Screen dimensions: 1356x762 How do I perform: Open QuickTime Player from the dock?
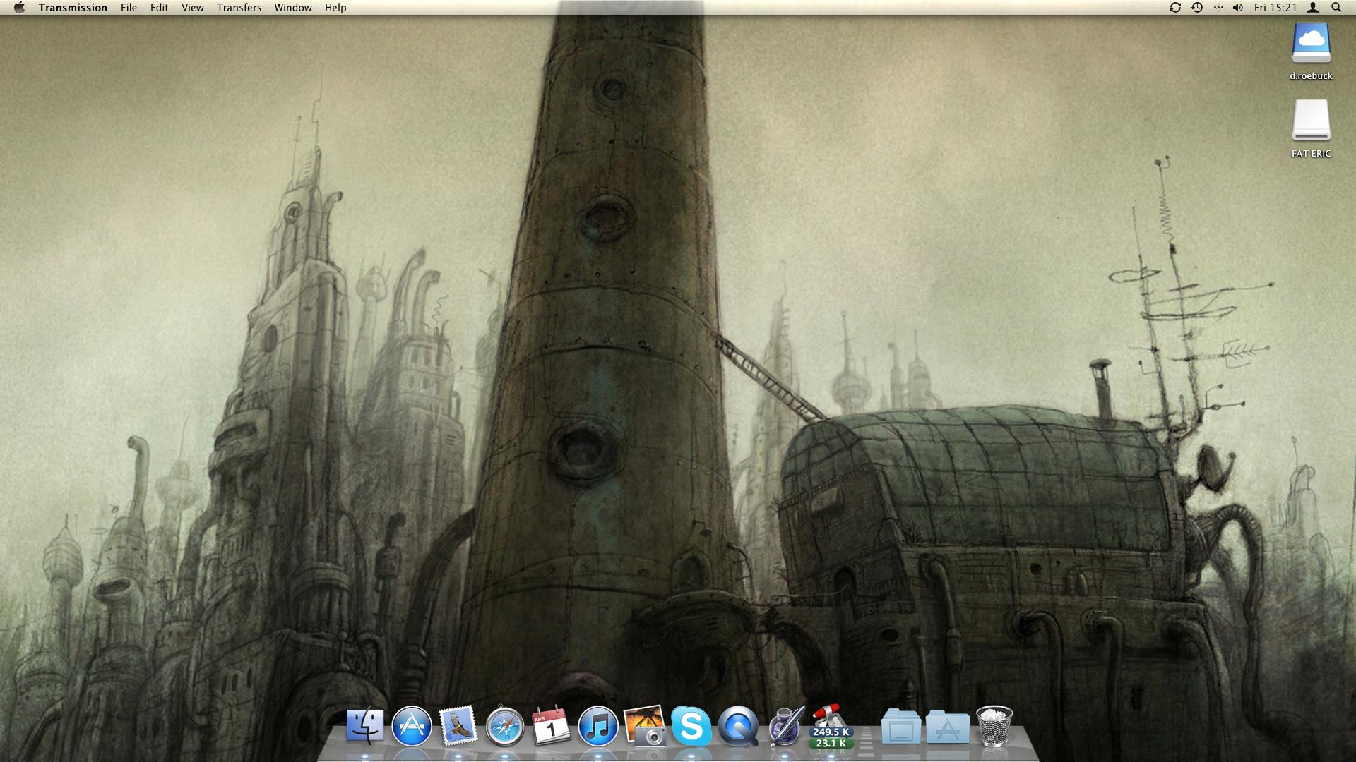coord(737,725)
